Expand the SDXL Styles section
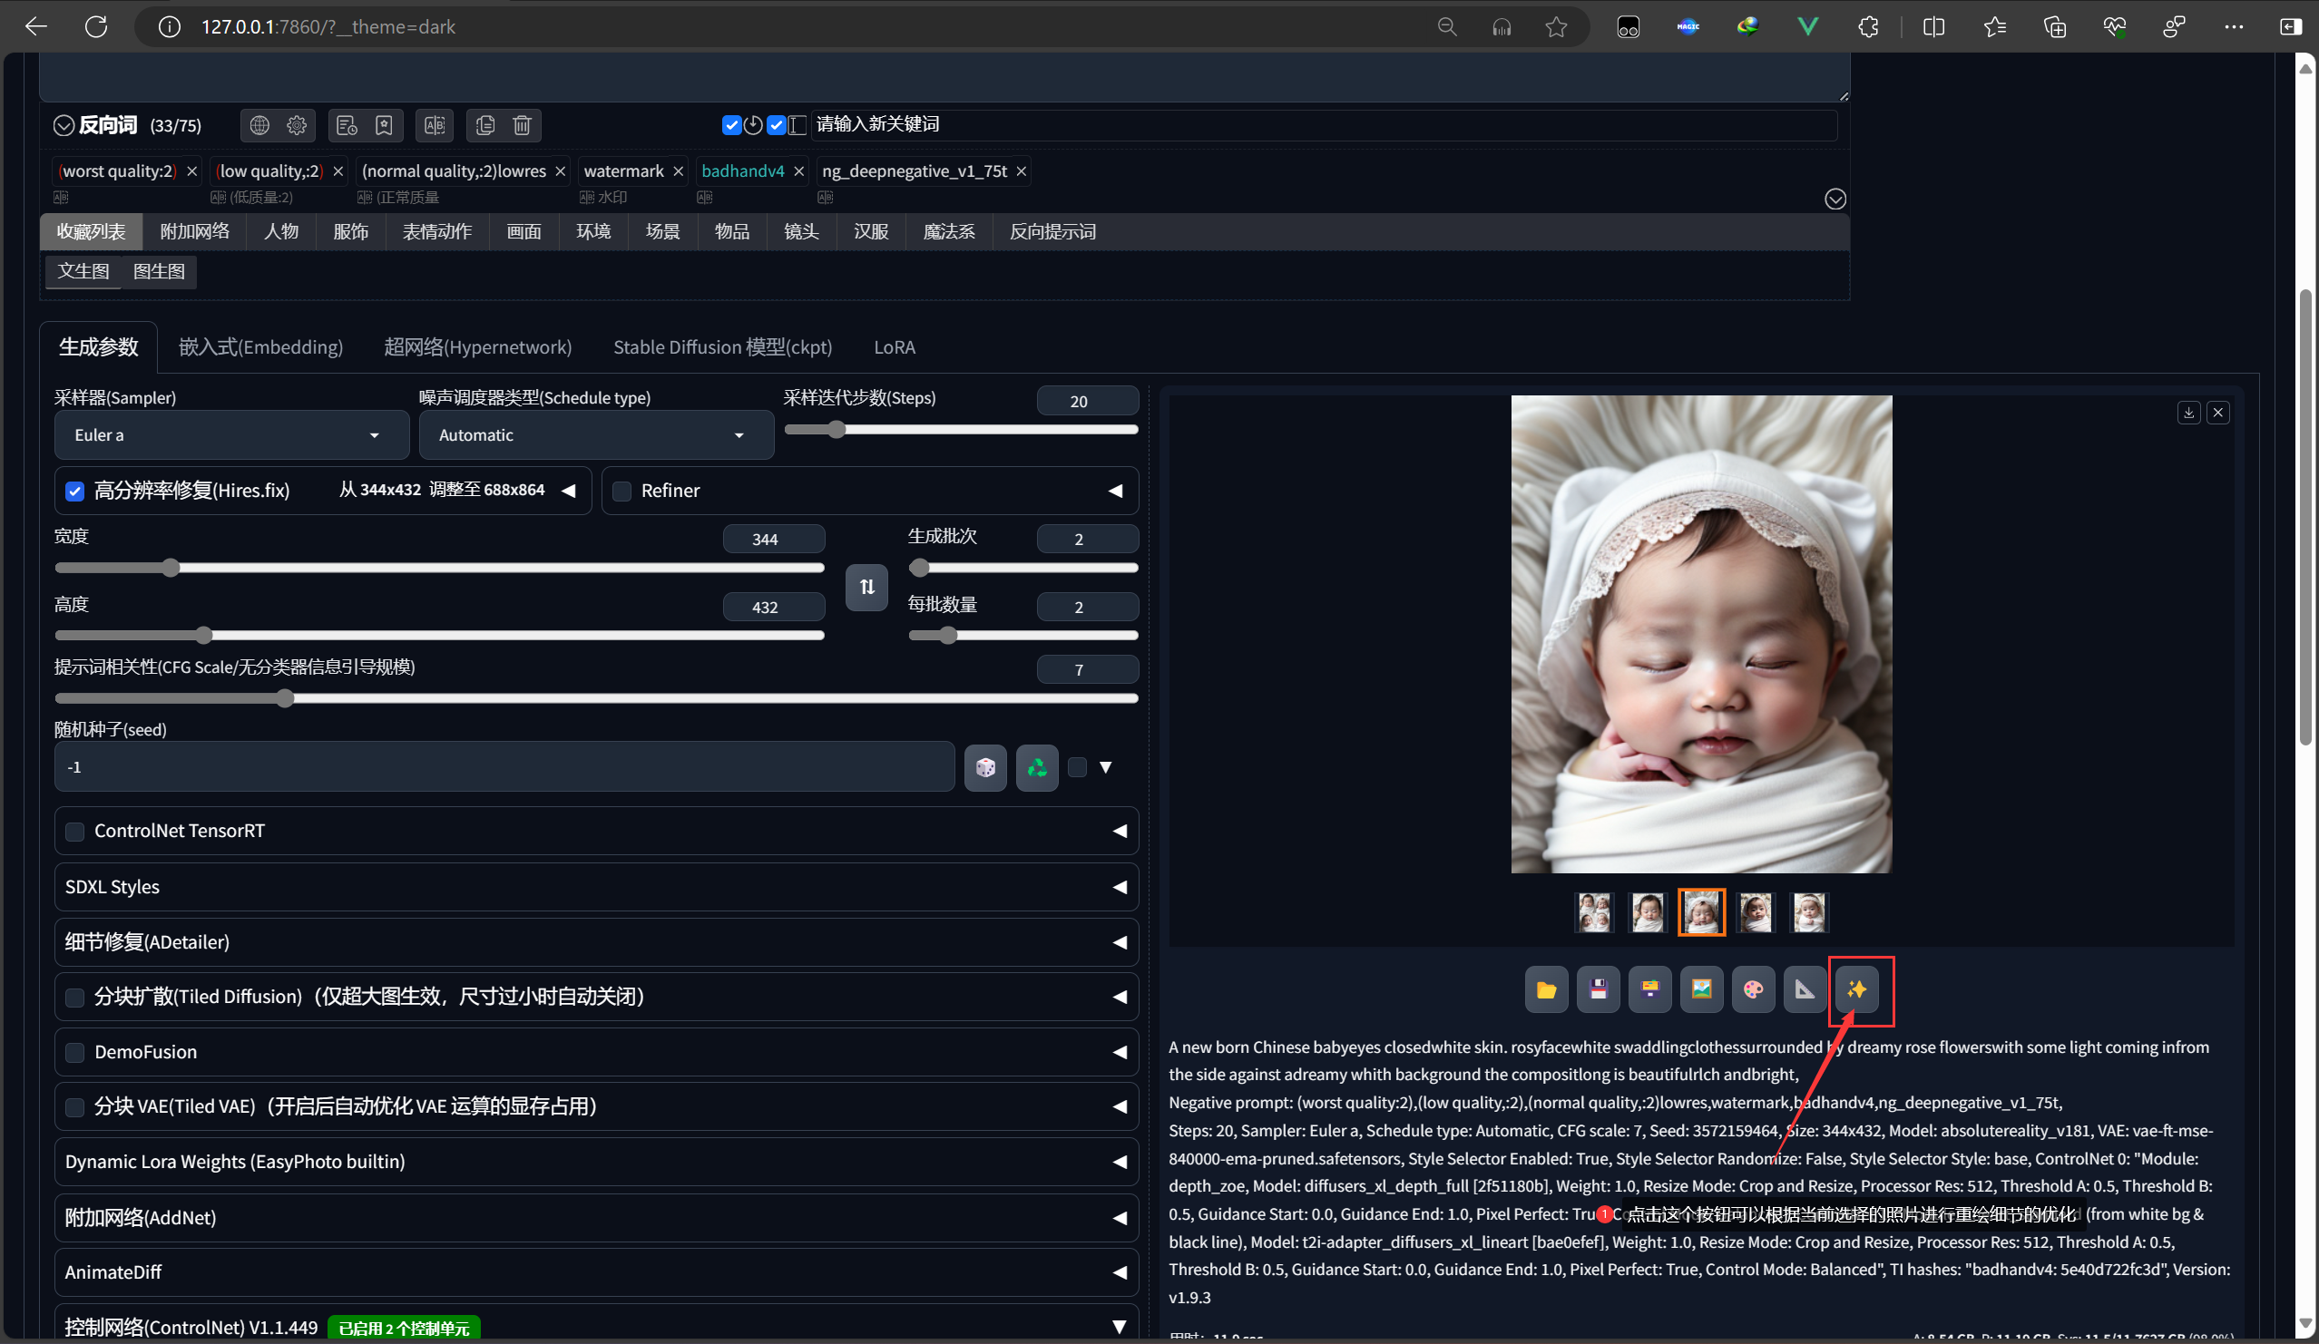2319x1344 pixels. (x=596, y=887)
